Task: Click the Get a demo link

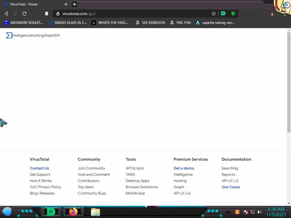Action: pos(184,168)
